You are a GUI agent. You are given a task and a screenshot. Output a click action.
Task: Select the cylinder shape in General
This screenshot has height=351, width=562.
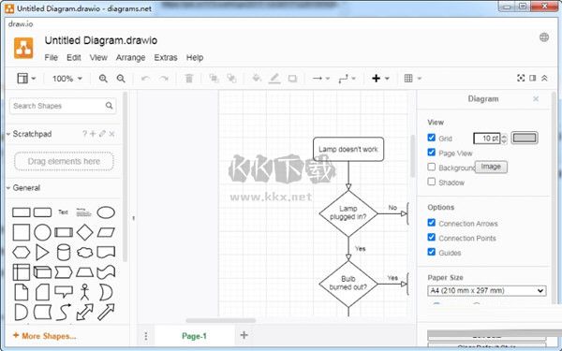[64, 253]
